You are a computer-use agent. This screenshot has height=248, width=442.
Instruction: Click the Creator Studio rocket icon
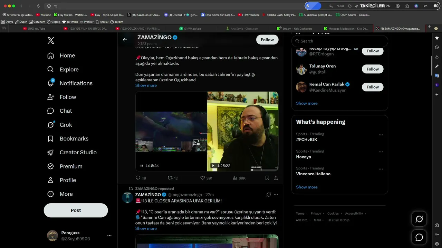tap(50, 152)
